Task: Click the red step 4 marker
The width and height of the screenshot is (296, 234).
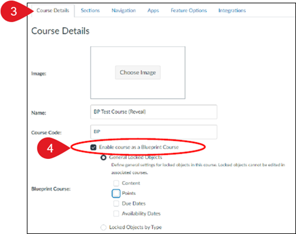Action: [x=50, y=148]
